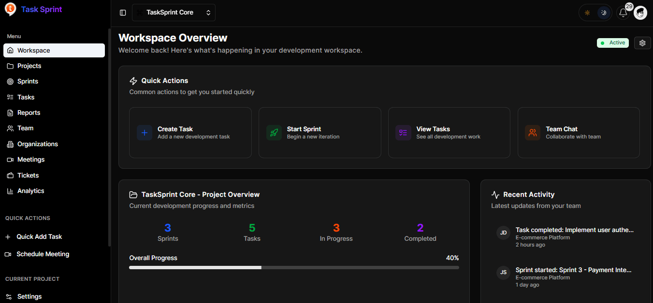This screenshot has height=303, width=653.
Task: Switch to dark theme moon icon
Action: 603,13
